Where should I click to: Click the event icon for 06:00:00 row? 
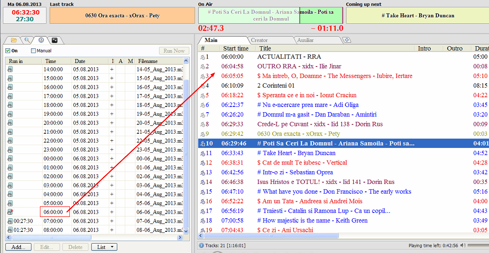(x=10, y=212)
